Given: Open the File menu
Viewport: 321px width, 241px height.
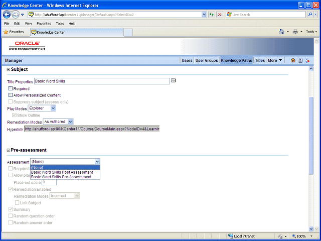Looking at the screenshot, I should (7, 24).
